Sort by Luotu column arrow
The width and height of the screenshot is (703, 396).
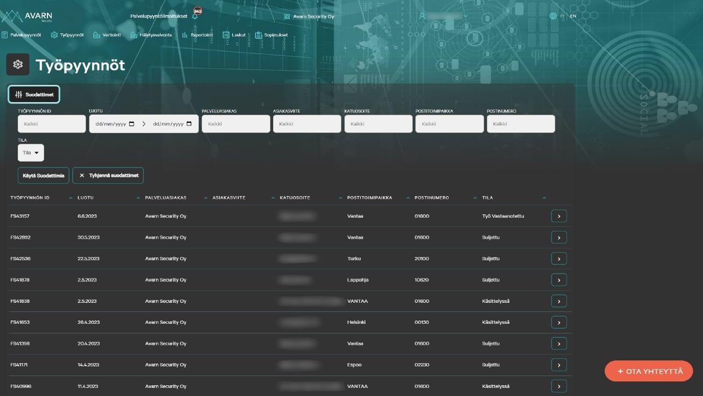(x=138, y=198)
